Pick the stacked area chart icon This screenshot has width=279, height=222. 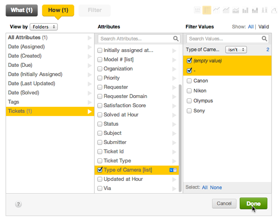tap(235, 10)
